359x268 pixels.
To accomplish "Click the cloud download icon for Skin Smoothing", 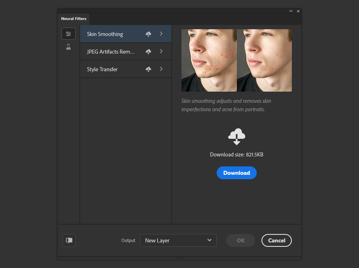I will 148,34.
